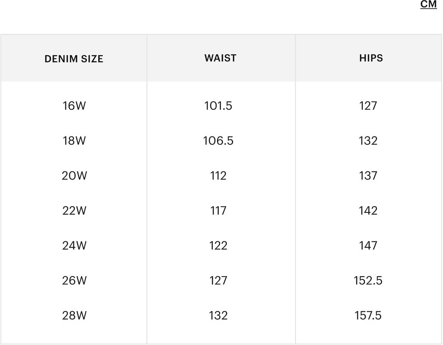Click hips value 137 for 20W
This screenshot has height=345, width=443.
click(x=368, y=176)
